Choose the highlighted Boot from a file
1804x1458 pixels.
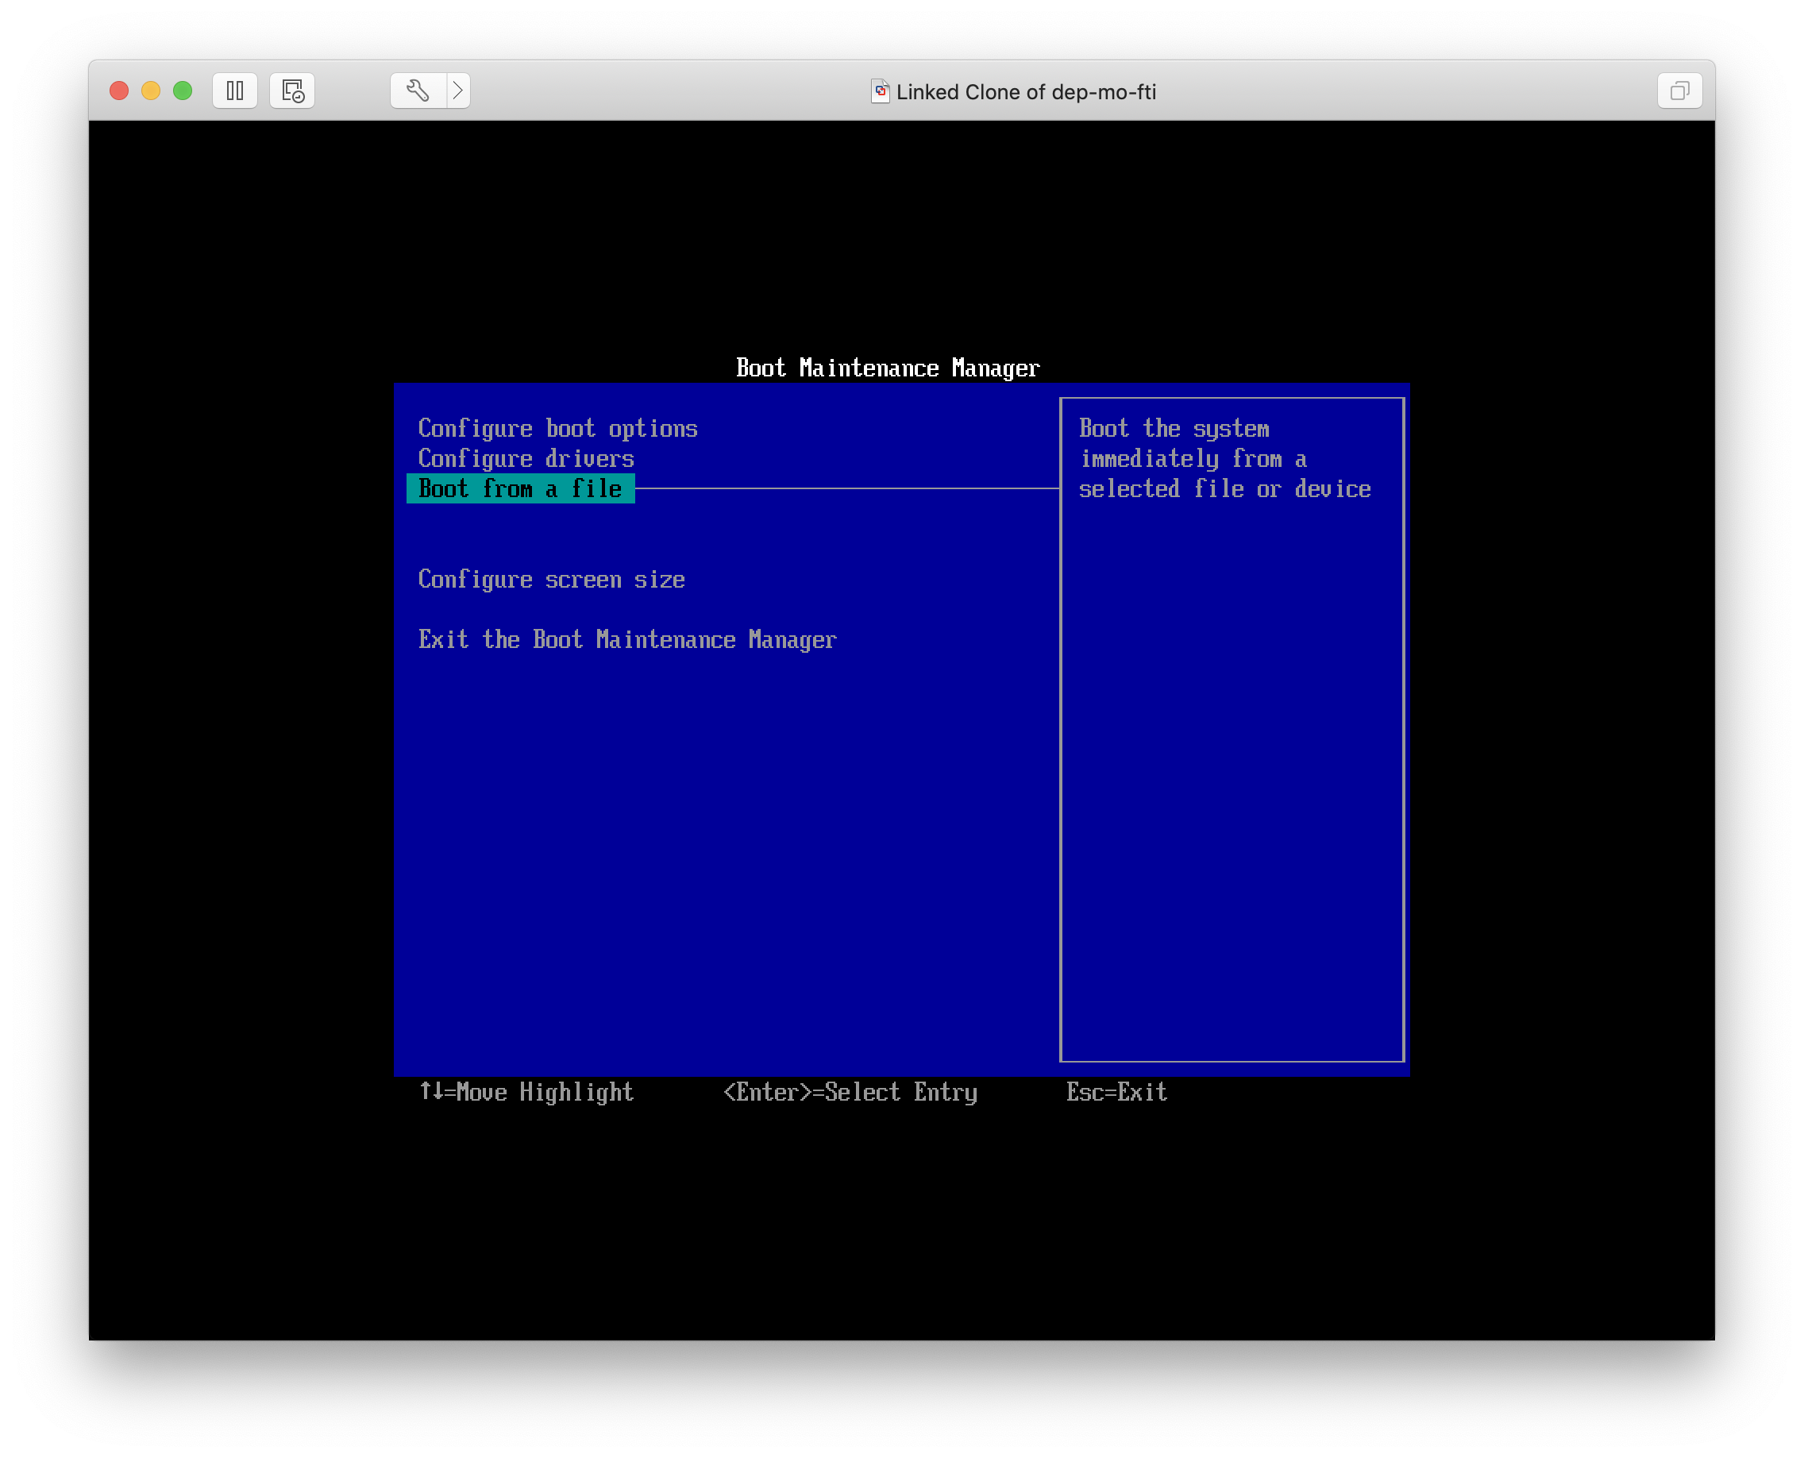coord(520,489)
